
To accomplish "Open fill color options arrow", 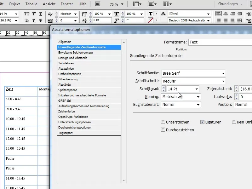I will 156,14.
